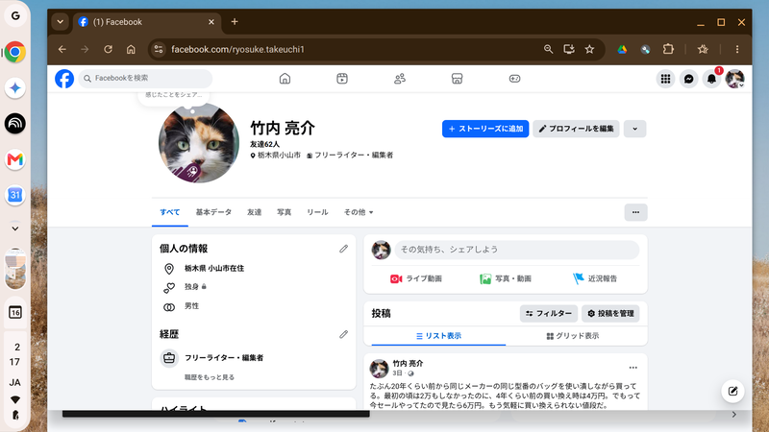Open the Extensions puzzle icon
The height and width of the screenshot is (432, 769).
[x=668, y=49]
